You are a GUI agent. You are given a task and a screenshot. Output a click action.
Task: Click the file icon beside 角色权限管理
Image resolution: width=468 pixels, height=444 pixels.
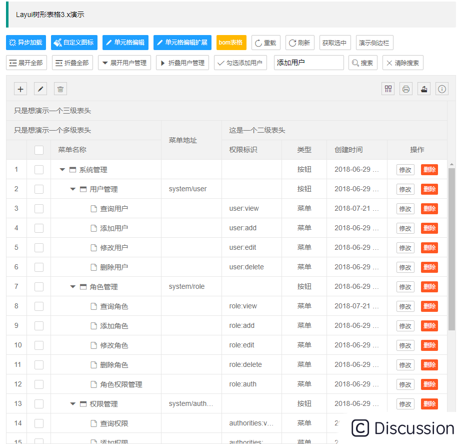coord(93,384)
